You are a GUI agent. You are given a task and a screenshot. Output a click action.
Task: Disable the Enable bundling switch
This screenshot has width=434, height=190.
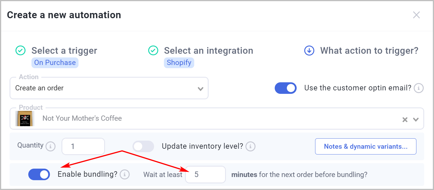pos(39,174)
